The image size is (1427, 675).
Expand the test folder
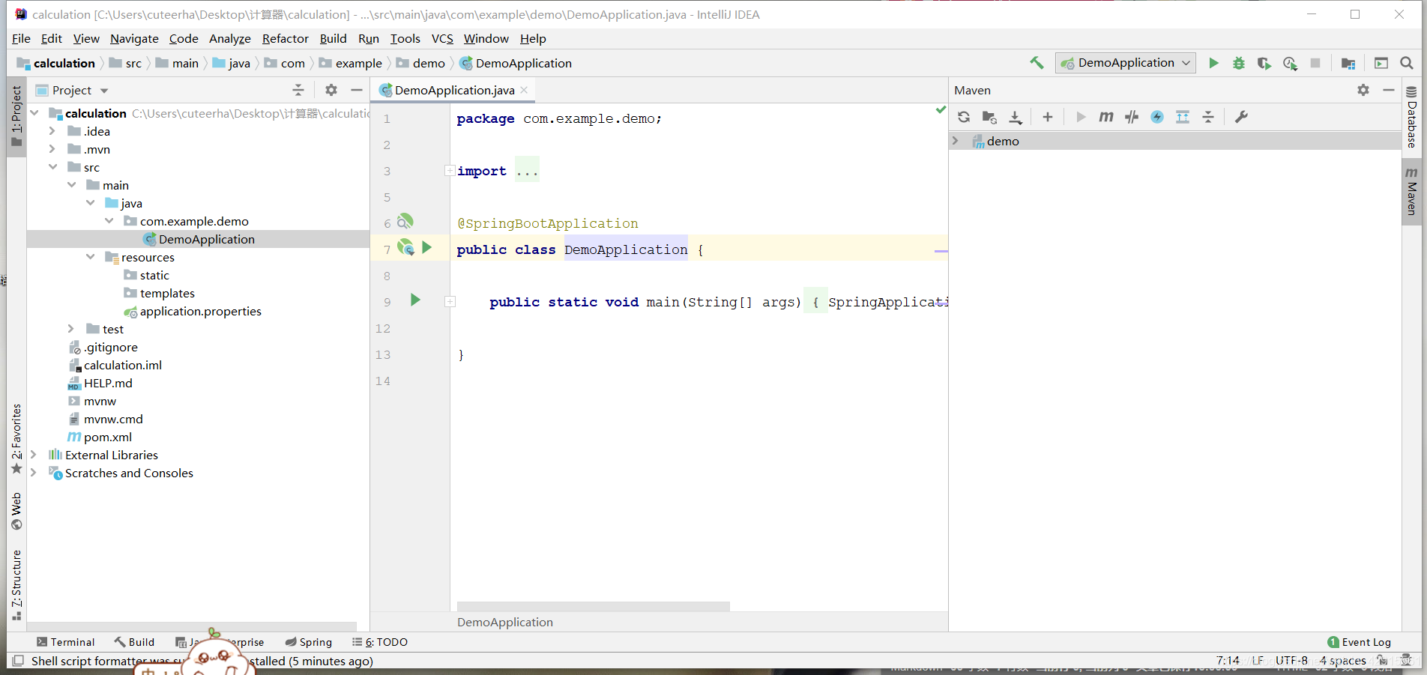(x=70, y=329)
